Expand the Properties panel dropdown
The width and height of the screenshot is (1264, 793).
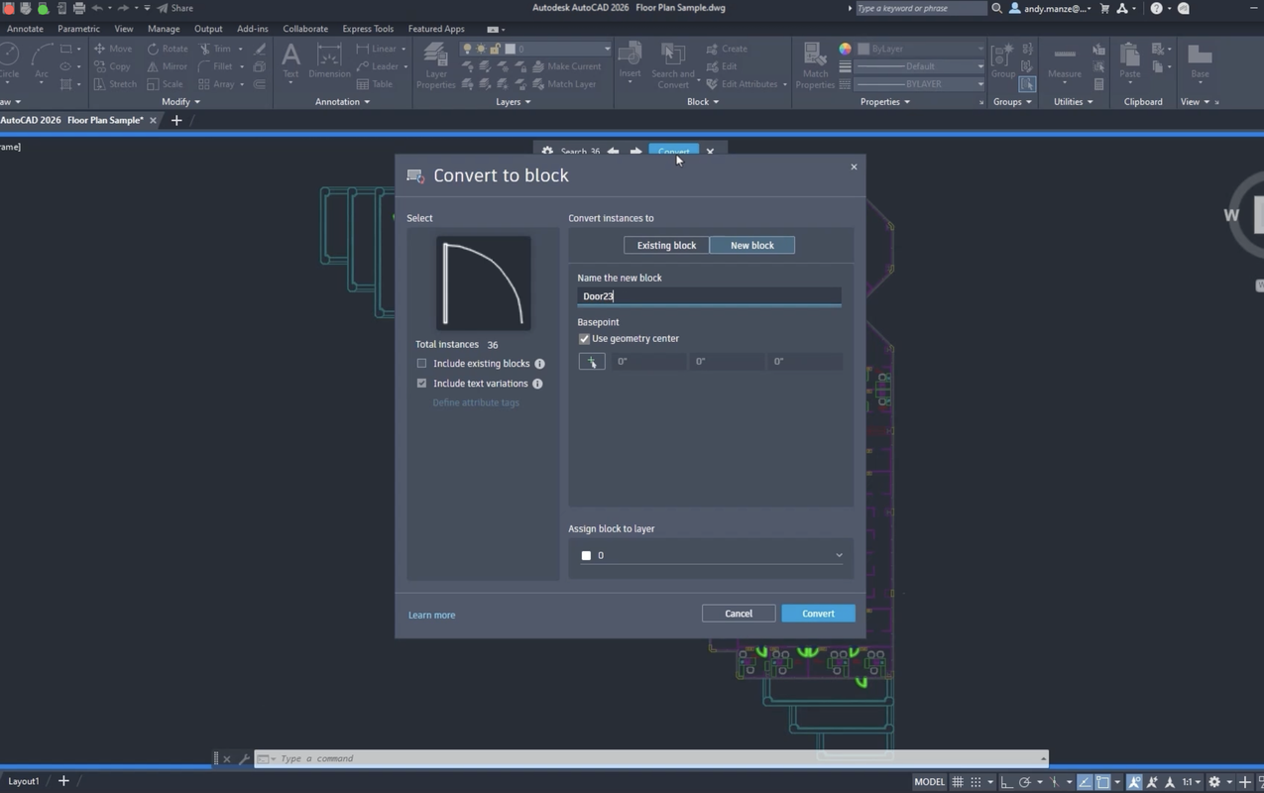(x=885, y=102)
